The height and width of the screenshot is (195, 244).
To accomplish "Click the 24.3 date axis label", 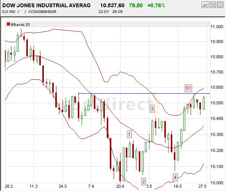I will coord(63,186).
